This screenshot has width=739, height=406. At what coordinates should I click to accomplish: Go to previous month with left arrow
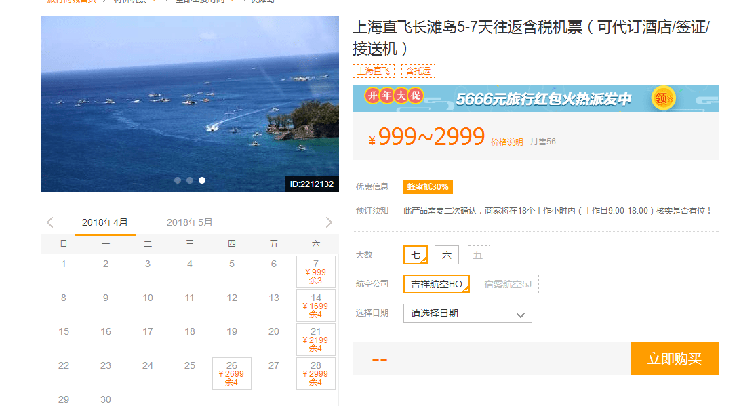[x=50, y=222]
